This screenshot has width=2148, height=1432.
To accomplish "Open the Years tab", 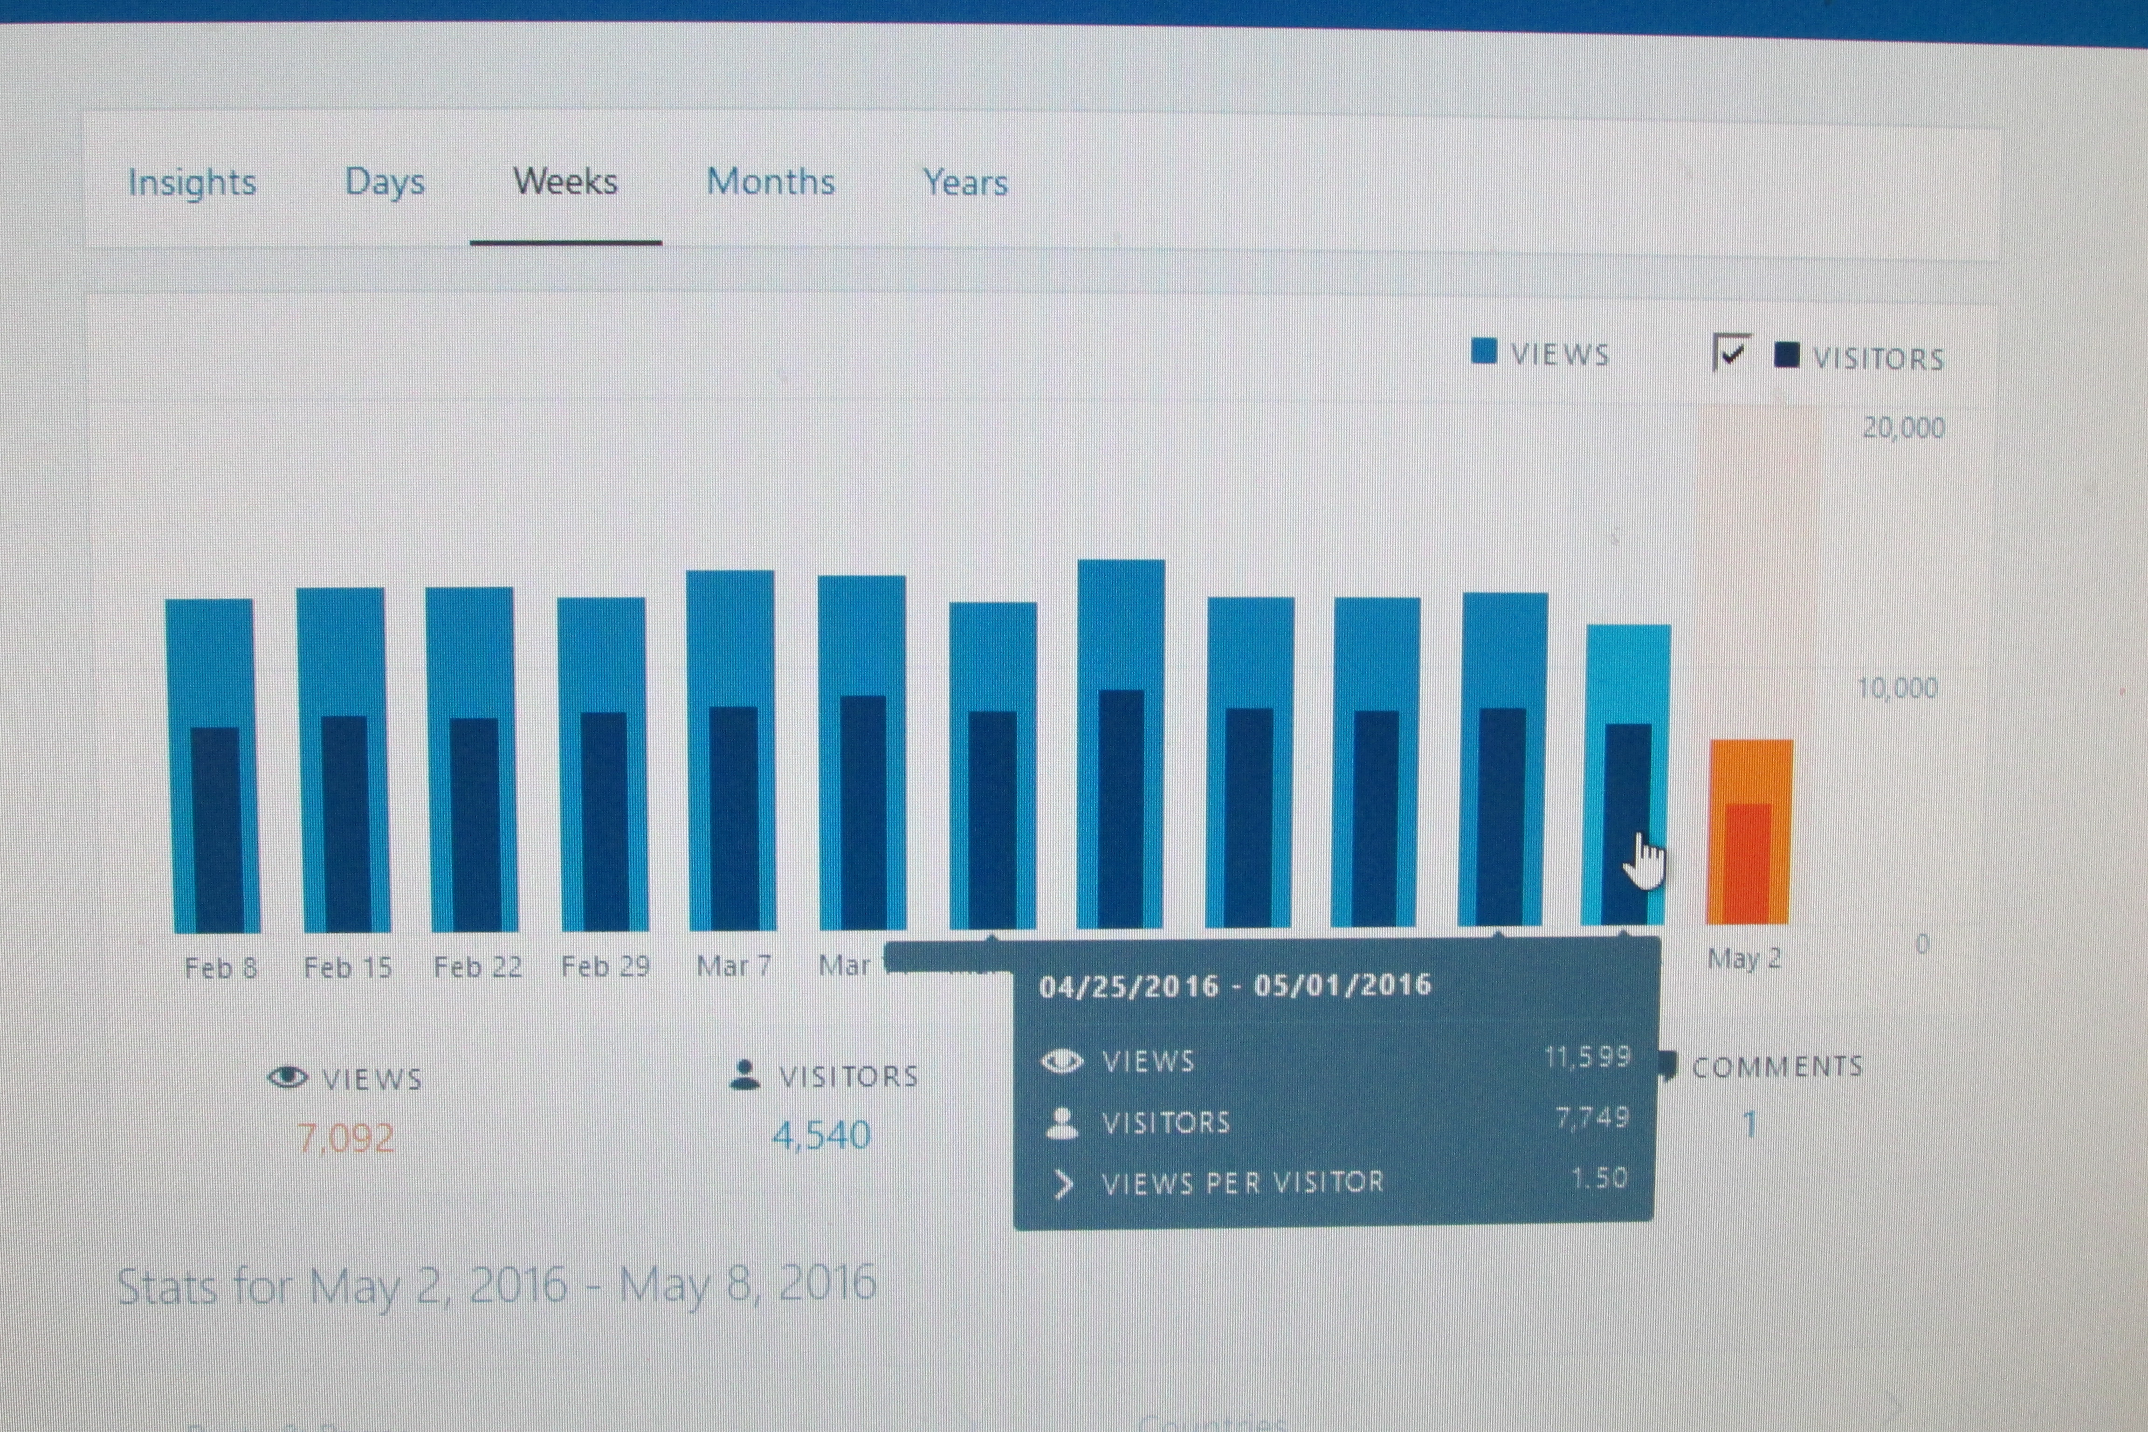I will [x=965, y=183].
